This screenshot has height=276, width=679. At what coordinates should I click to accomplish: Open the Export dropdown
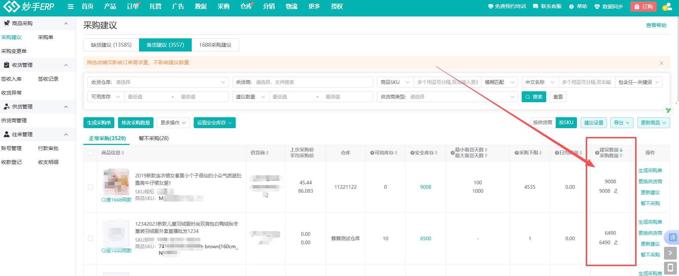tap(621, 123)
